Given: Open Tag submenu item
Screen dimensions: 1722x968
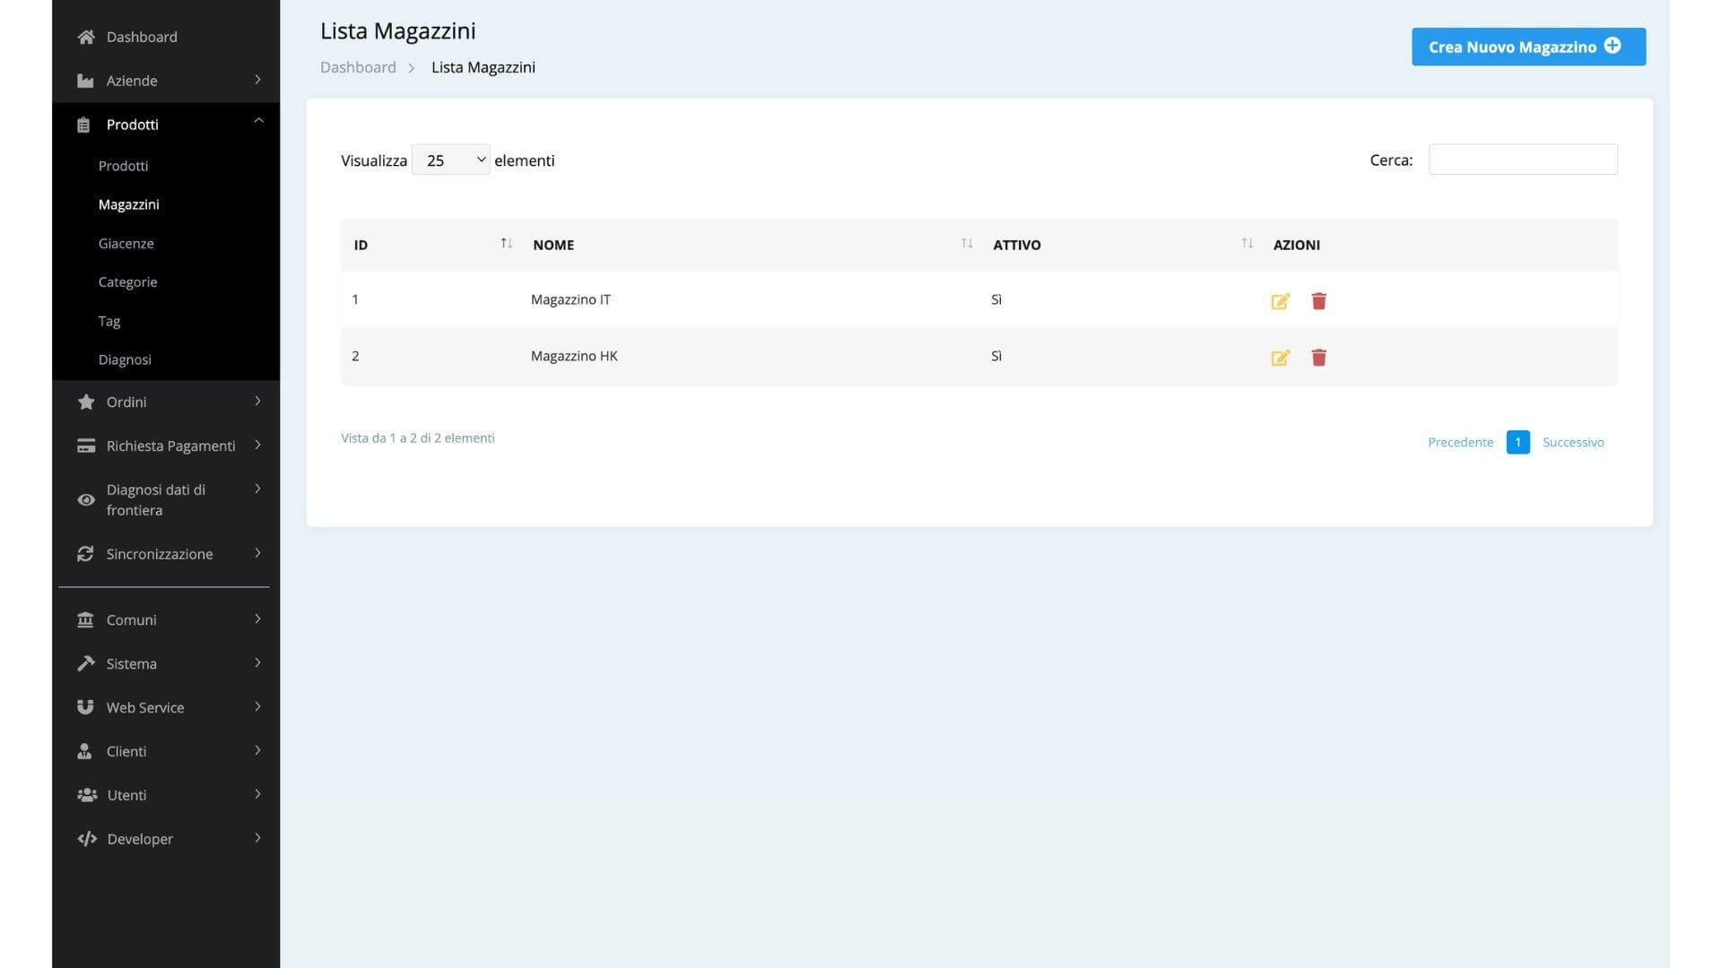Looking at the screenshot, I should pyautogui.click(x=109, y=321).
